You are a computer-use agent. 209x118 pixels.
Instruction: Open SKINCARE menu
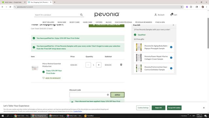coord(62,22)
